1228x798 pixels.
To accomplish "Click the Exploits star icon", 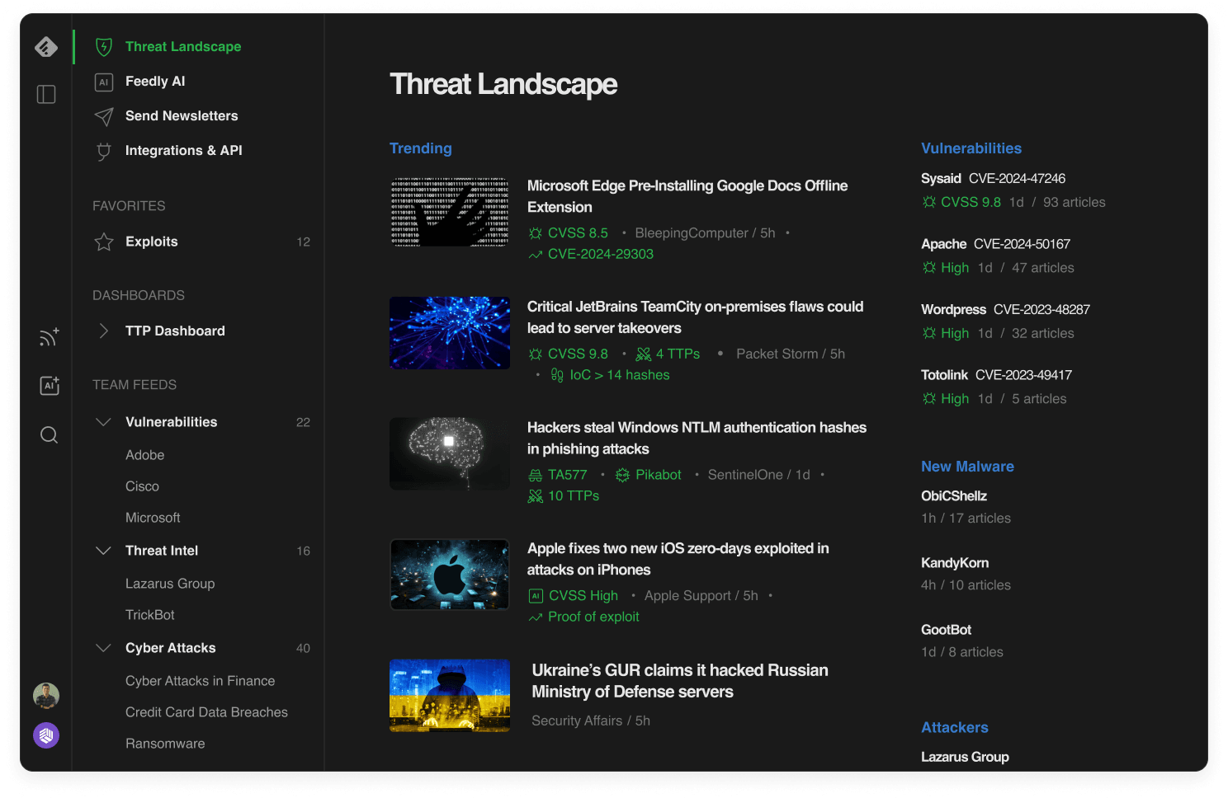I will 104,242.
